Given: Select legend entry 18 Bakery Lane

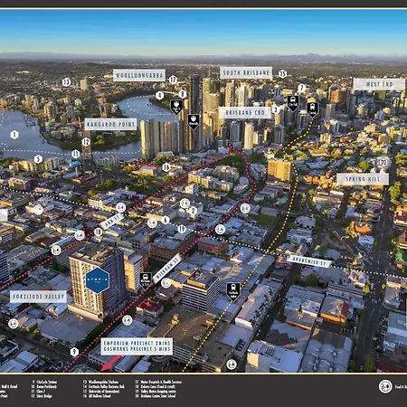Looking at the screenshot, I should coord(155,386).
